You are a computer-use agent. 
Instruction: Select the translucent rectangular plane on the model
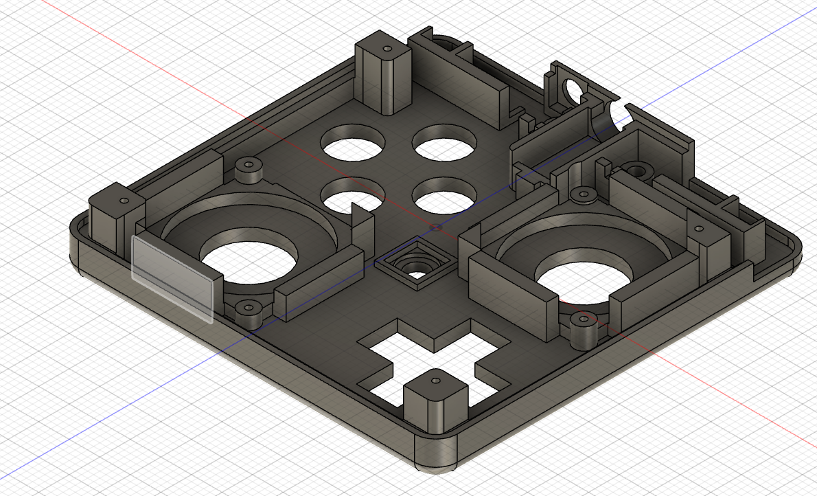[172, 279]
